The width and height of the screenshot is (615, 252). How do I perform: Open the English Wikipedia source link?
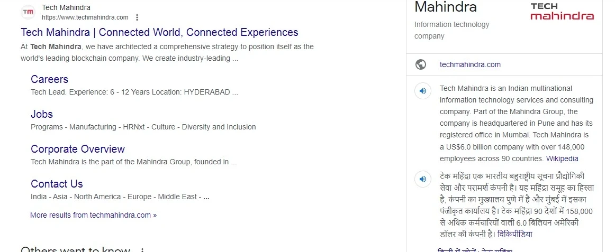click(x=562, y=158)
